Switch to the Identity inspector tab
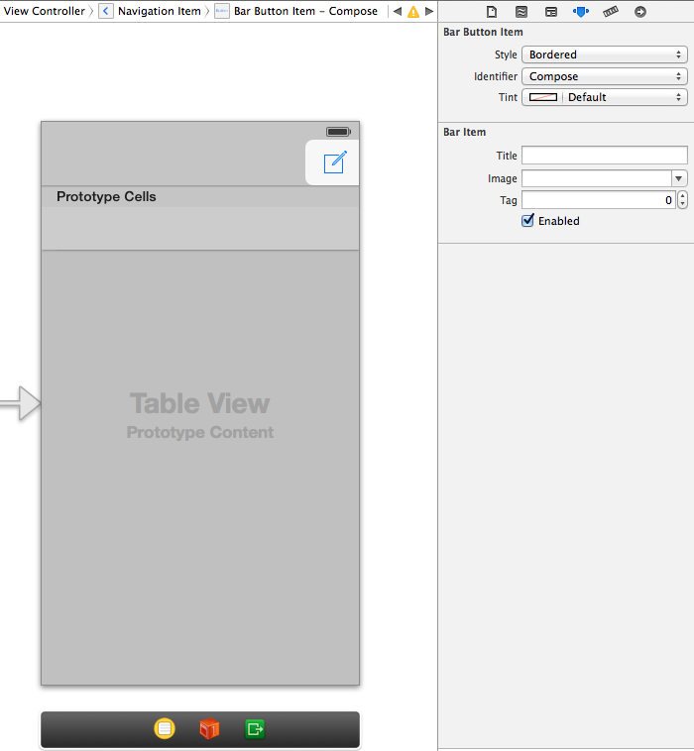Viewport: 694px width, 751px height. coord(551,12)
